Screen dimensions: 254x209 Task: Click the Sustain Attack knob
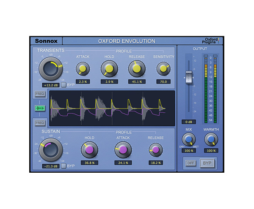coord(123,150)
